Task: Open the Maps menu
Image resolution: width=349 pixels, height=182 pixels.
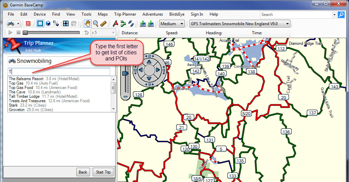Action: [103, 14]
